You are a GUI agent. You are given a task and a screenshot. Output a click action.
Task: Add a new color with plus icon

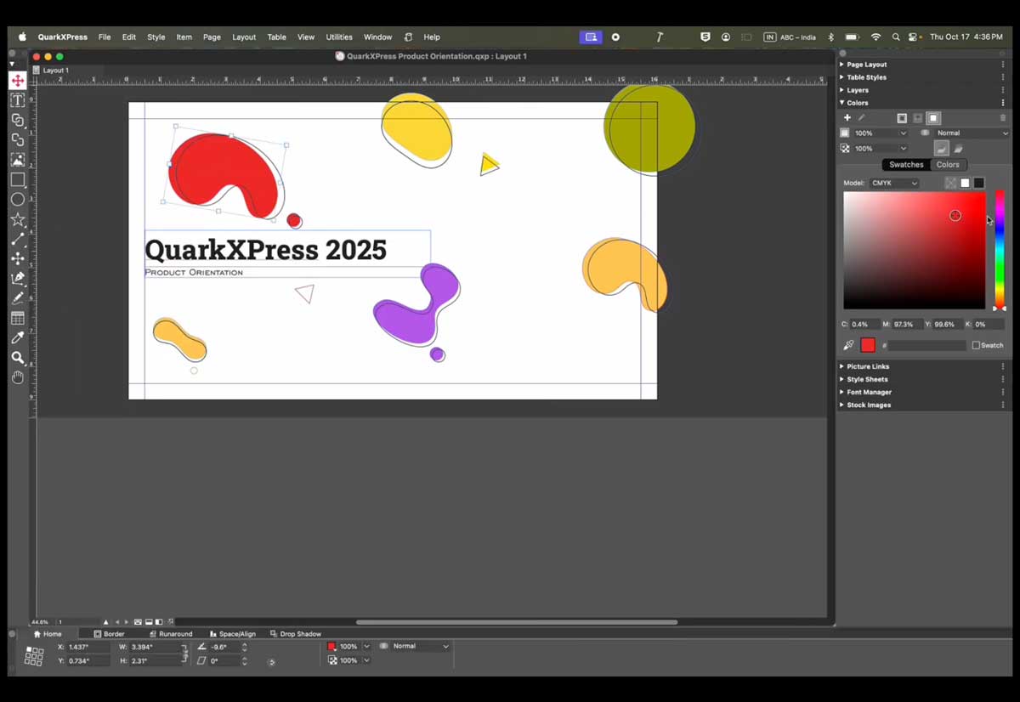pyautogui.click(x=847, y=118)
